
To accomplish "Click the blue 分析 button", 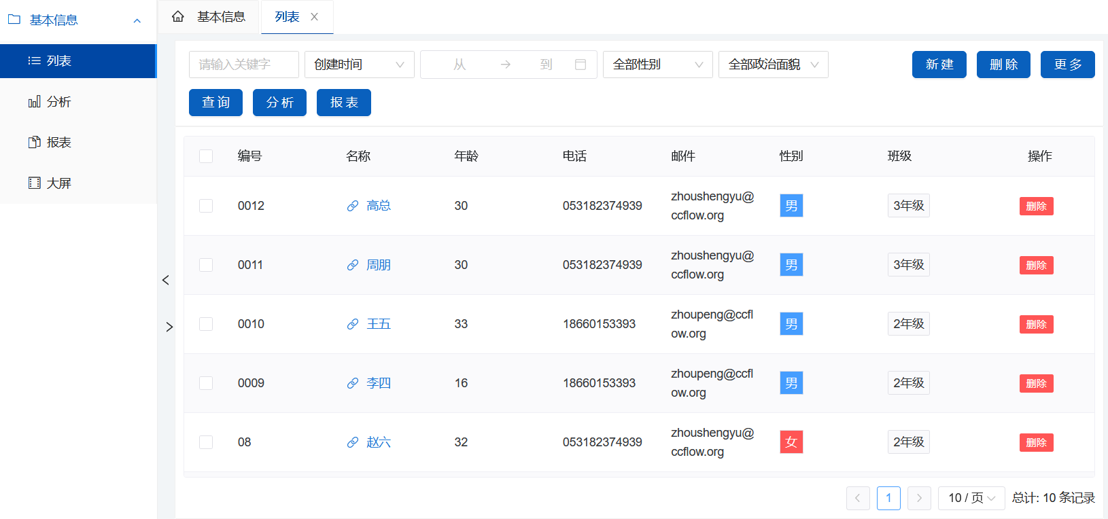I will pyautogui.click(x=279, y=103).
